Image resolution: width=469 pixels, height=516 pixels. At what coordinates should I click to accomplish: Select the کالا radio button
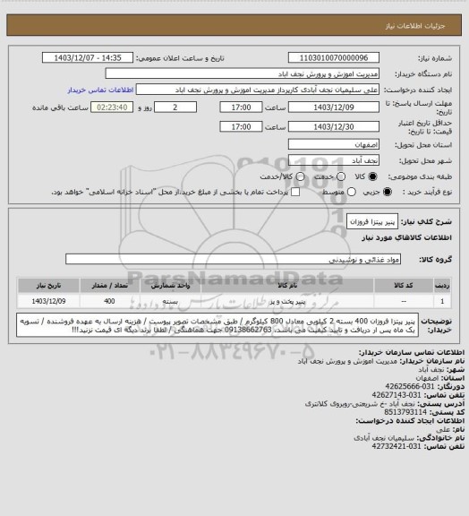click(372, 176)
